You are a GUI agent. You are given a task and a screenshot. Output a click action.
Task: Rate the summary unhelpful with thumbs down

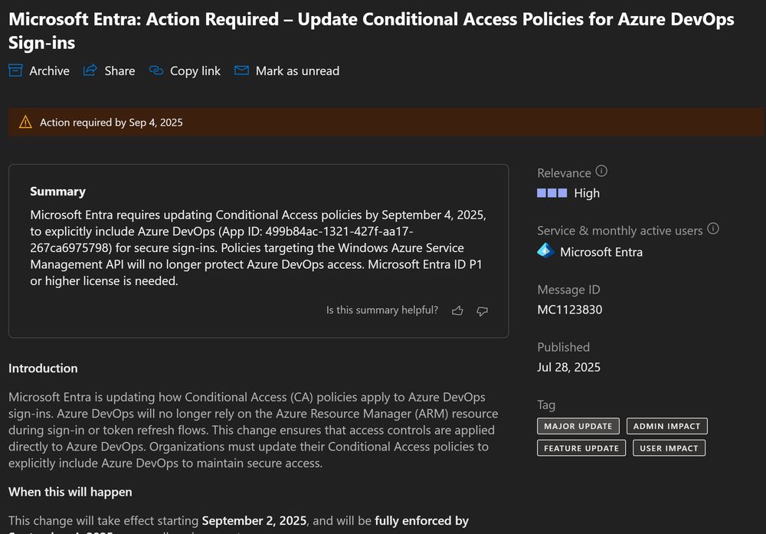pyautogui.click(x=483, y=311)
